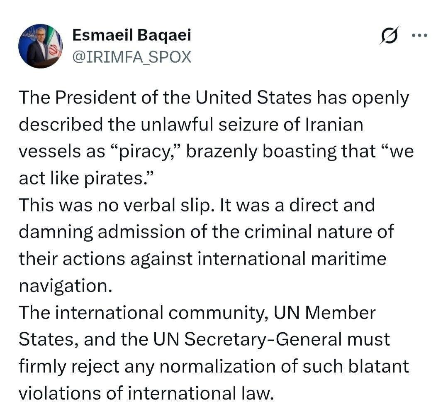The width and height of the screenshot is (448, 417).
Task: Click the last line 'violations of international law.'
Action: pos(146,393)
